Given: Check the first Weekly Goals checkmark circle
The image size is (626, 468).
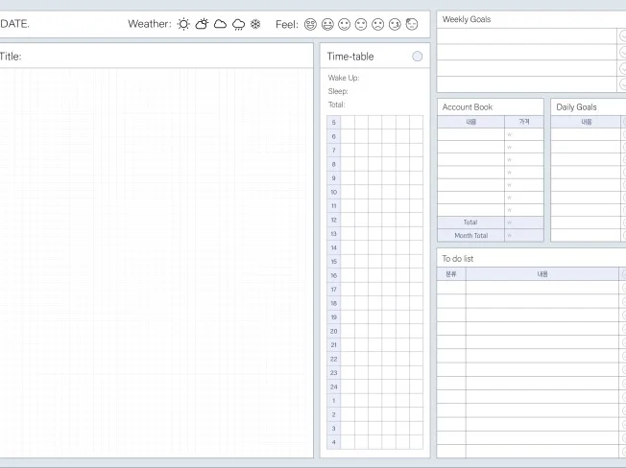Looking at the screenshot, I should [622, 35].
